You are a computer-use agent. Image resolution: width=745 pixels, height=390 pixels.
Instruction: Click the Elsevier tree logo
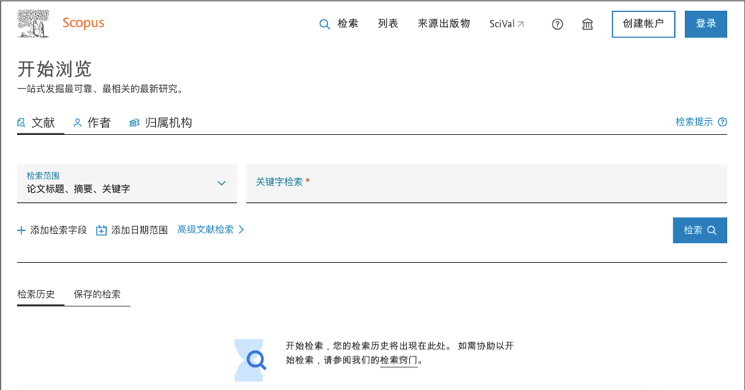click(33, 24)
